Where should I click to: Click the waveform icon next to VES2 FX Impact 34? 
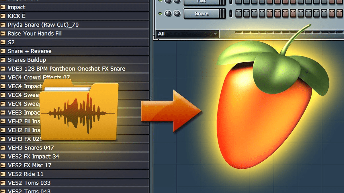coord(3,157)
